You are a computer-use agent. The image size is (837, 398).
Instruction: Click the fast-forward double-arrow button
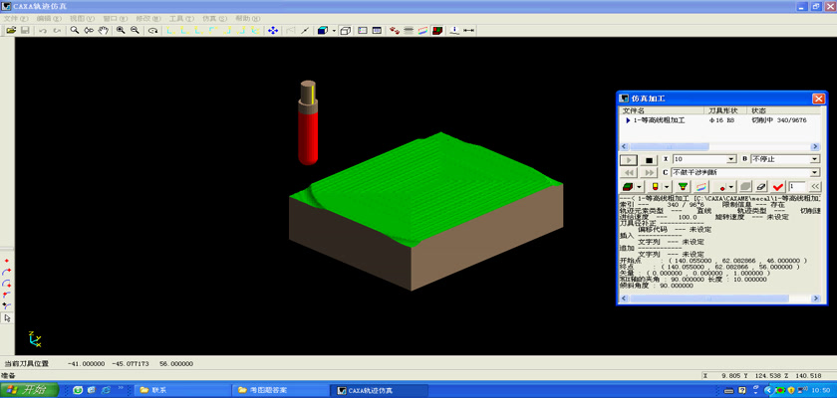click(649, 172)
